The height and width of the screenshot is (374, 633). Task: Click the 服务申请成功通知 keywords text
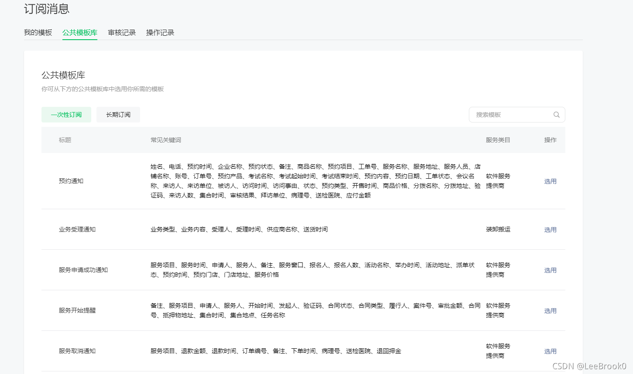tap(313, 270)
